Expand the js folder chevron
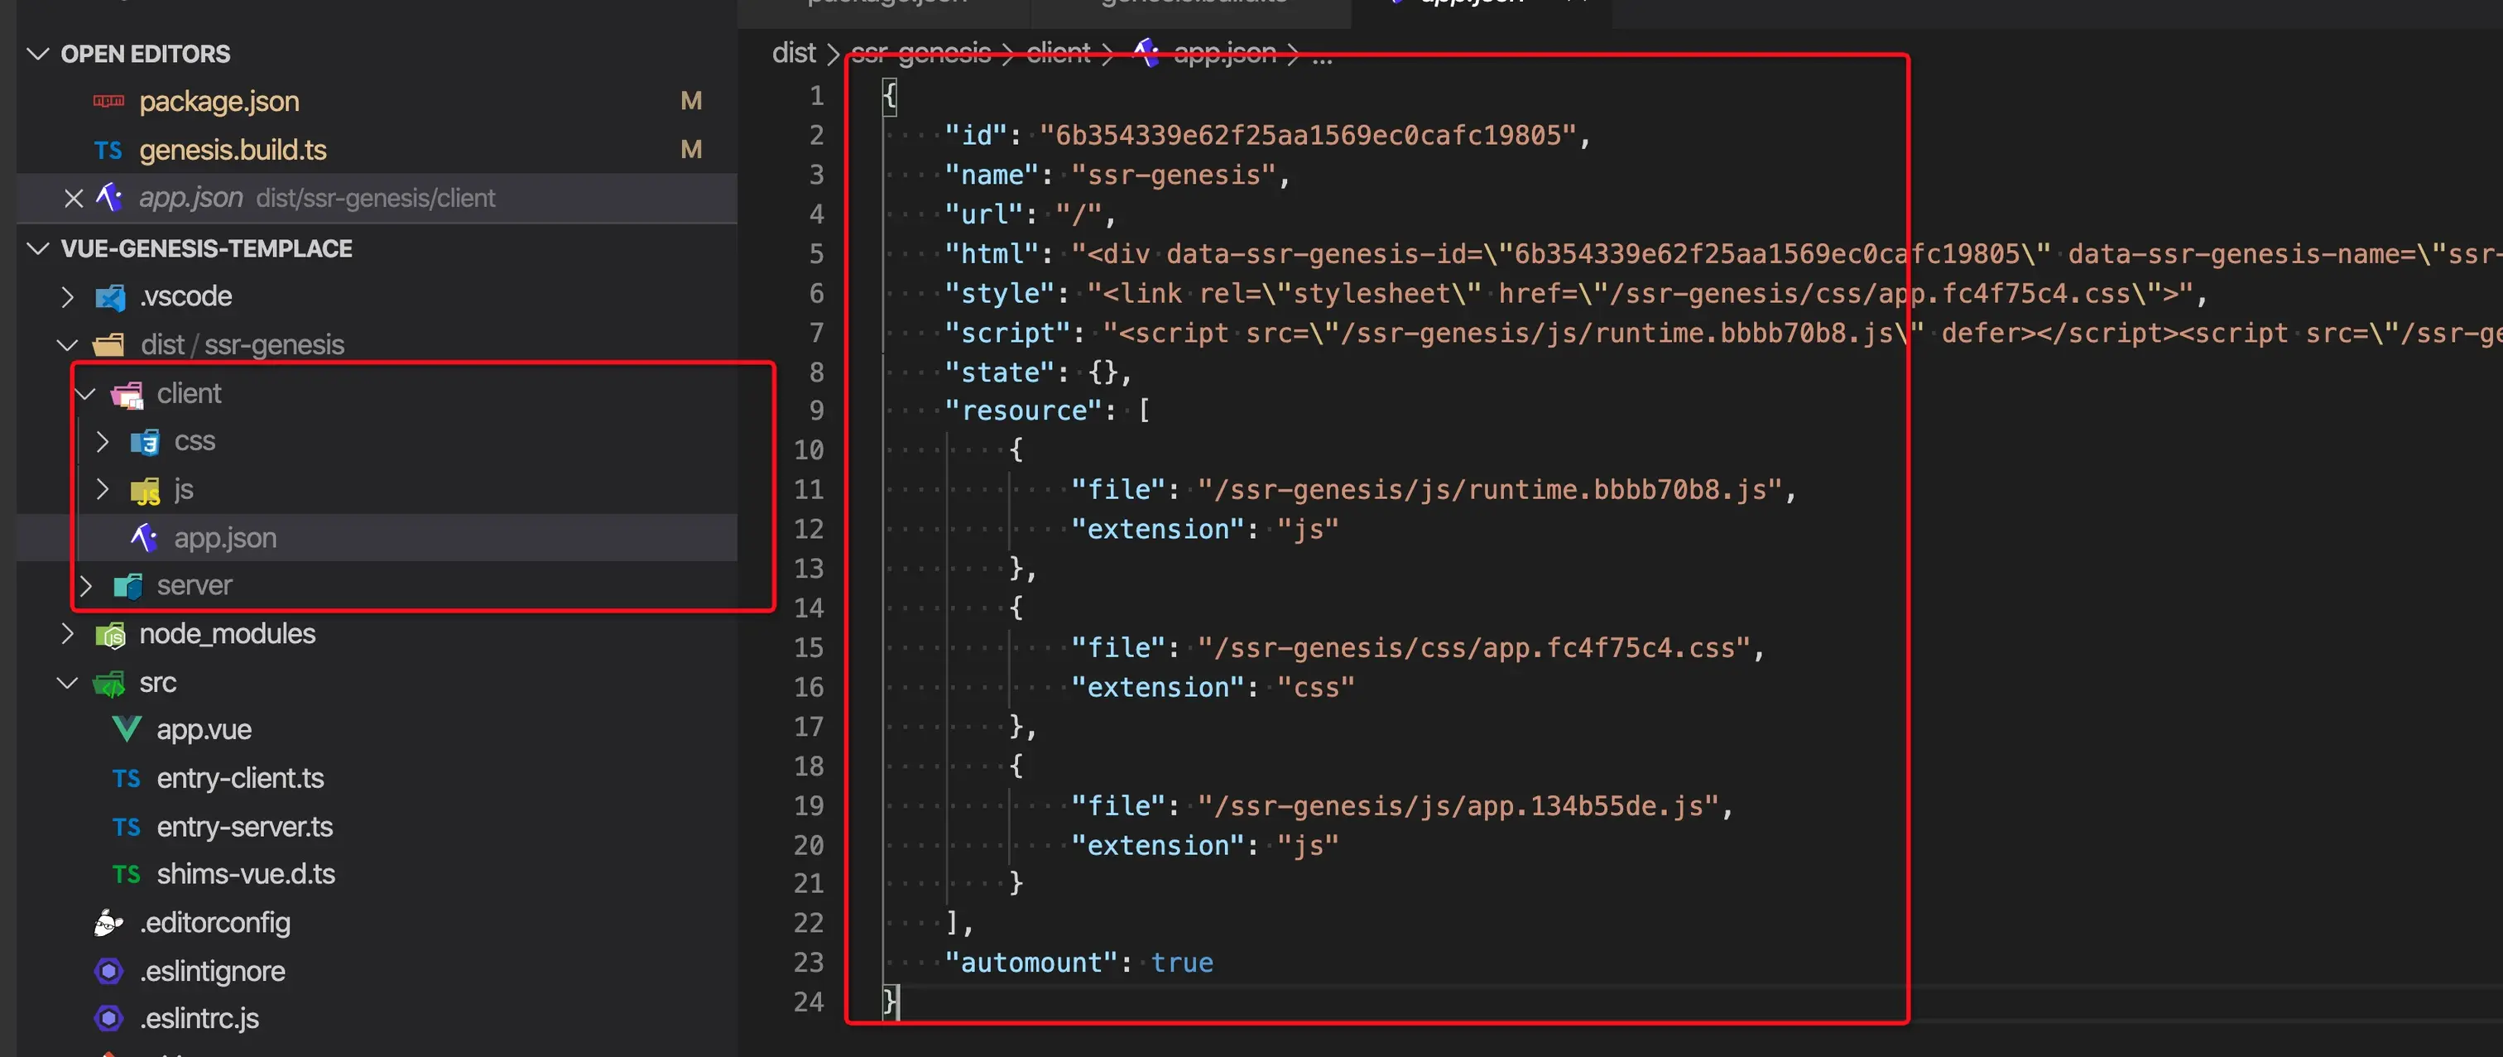Viewport: 2503px width, 1057px height. click(103, 490)
